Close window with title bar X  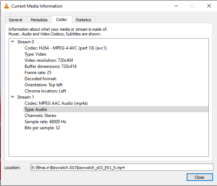coord(209,6)
